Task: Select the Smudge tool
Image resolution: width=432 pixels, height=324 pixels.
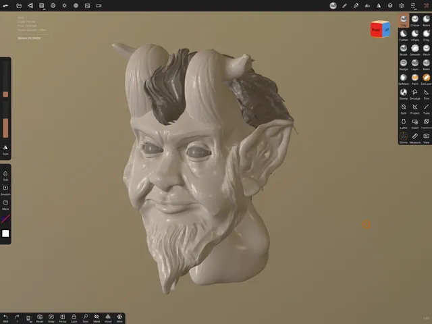Action: pos(415,94)
